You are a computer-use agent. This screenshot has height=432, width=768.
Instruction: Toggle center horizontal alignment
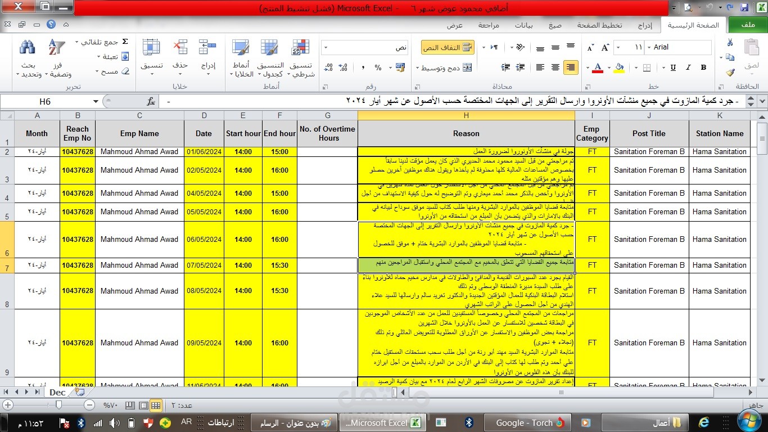555,67
